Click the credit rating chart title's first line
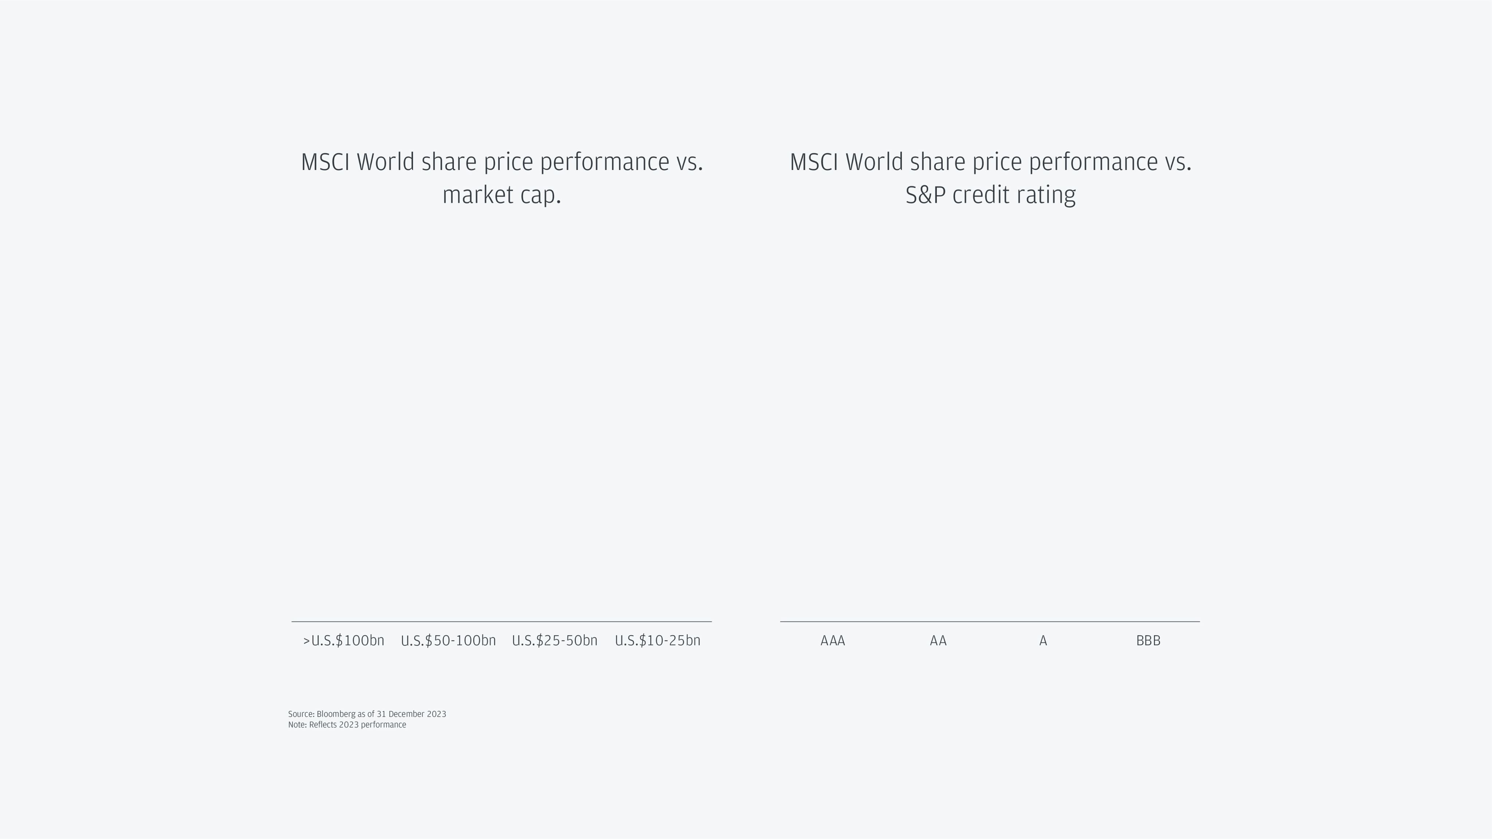The image size is (1492, 839). click(x=990, y=162)
